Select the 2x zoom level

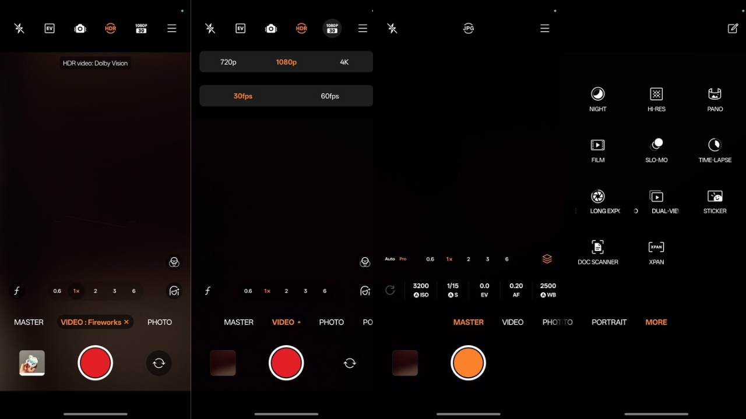pyautogui.click(x=95, y=291)
